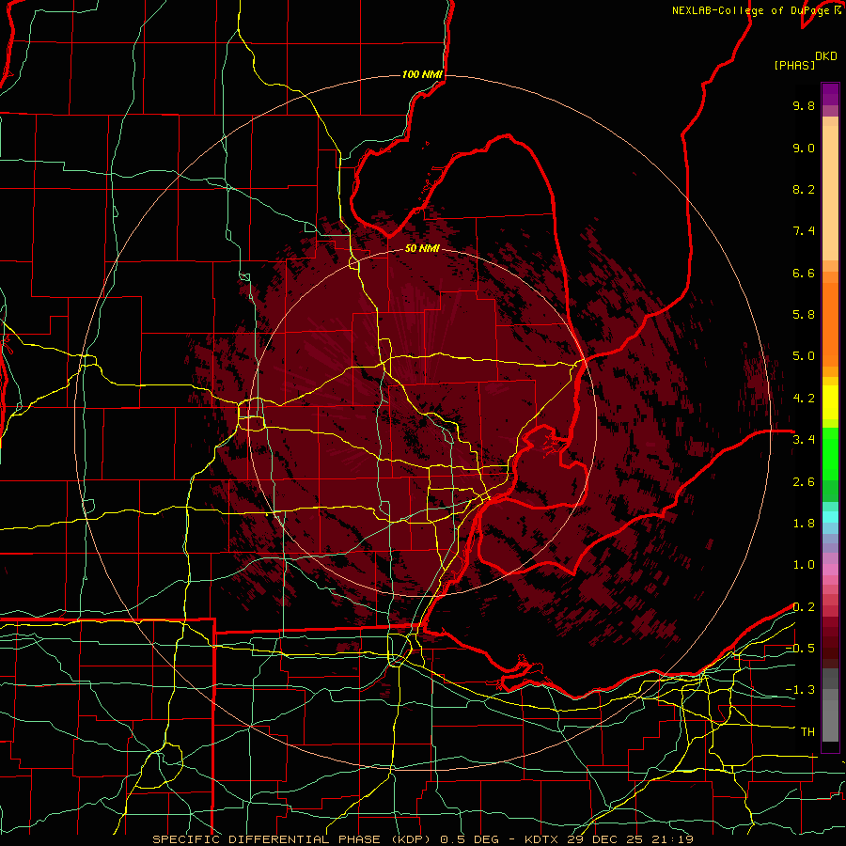Click the cyan band of the color scale

[x=830, y=517]
